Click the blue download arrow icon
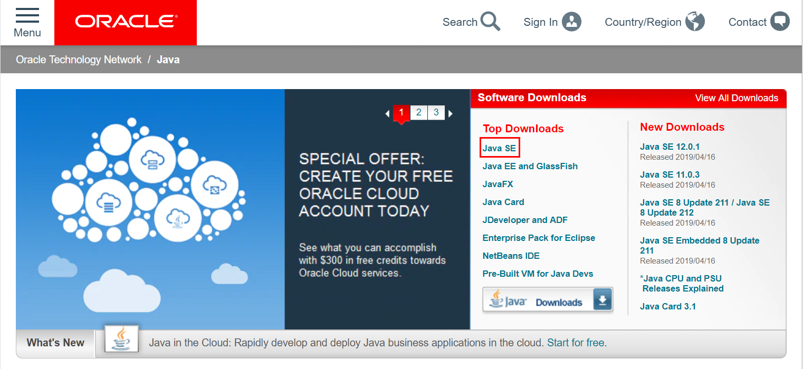The width and height of the screenshot is (803, 369). tap(603, 300)
